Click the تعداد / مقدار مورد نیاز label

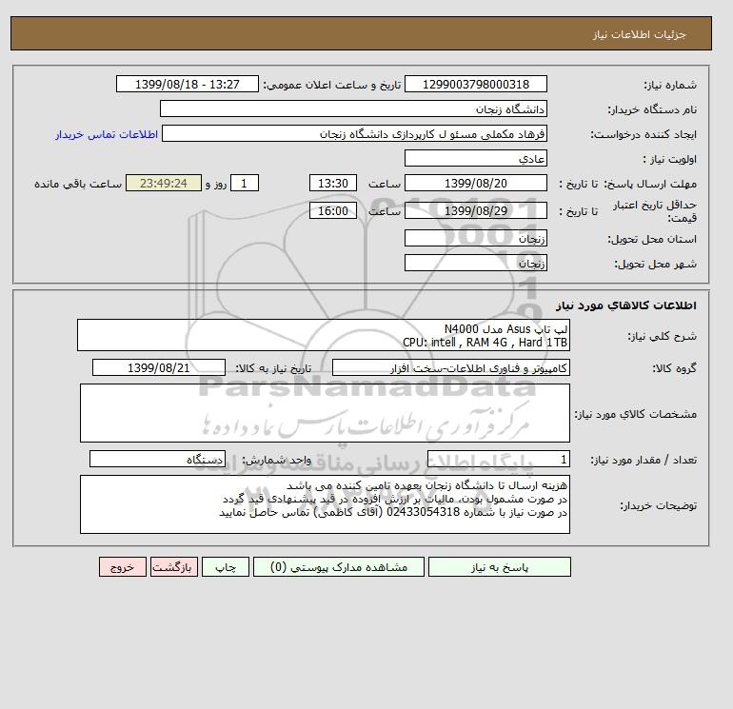(x=644, y=460)
